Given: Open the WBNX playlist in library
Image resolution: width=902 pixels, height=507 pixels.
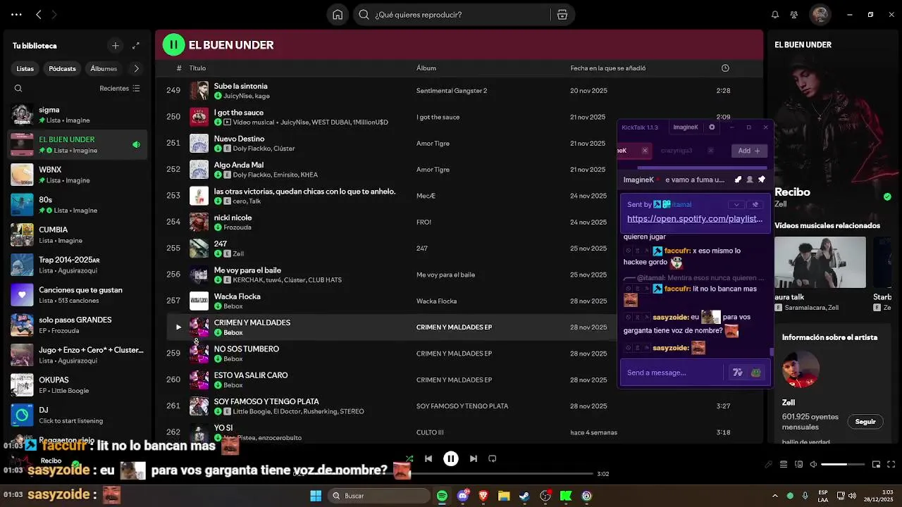Looking at the screenshot, I should 78,175.
